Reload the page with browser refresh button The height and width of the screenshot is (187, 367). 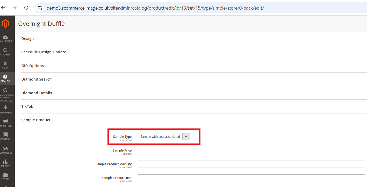click(26, 8)
